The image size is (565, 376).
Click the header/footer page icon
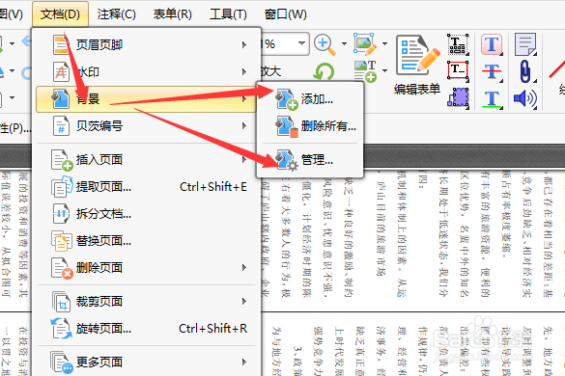[61, 45]
